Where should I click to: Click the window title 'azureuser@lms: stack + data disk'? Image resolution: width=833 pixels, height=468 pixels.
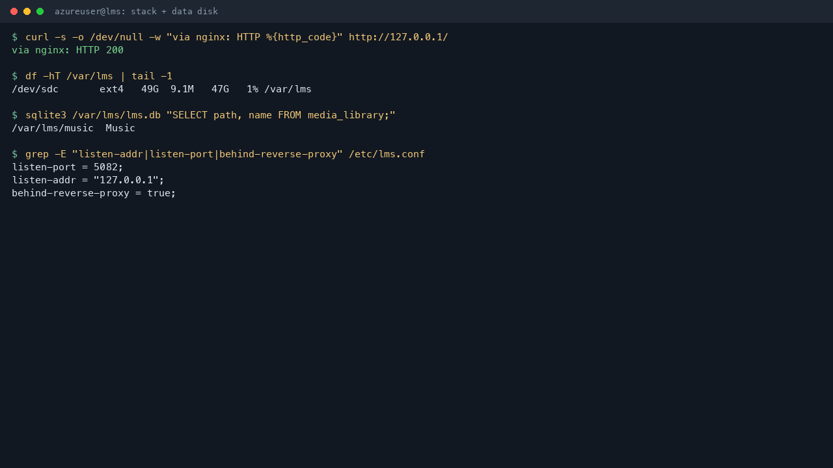pos(136,11)
